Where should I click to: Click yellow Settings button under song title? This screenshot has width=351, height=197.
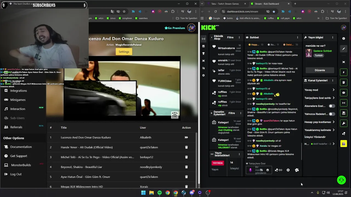pos(124,52)
